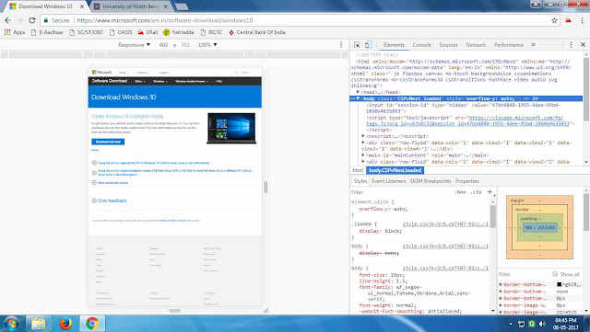Screen dimensions: 590x332
Task: Click the red extension icon in toolbar
Action: [x=568, y=20]
